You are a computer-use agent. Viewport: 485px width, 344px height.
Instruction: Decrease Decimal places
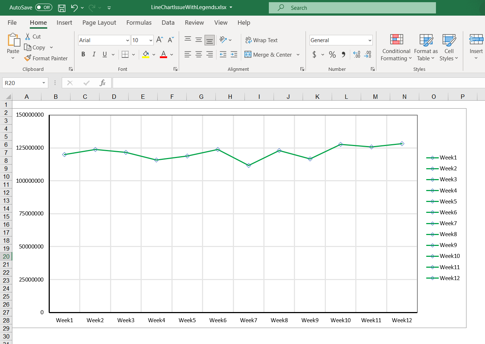[x=368, y=54]
